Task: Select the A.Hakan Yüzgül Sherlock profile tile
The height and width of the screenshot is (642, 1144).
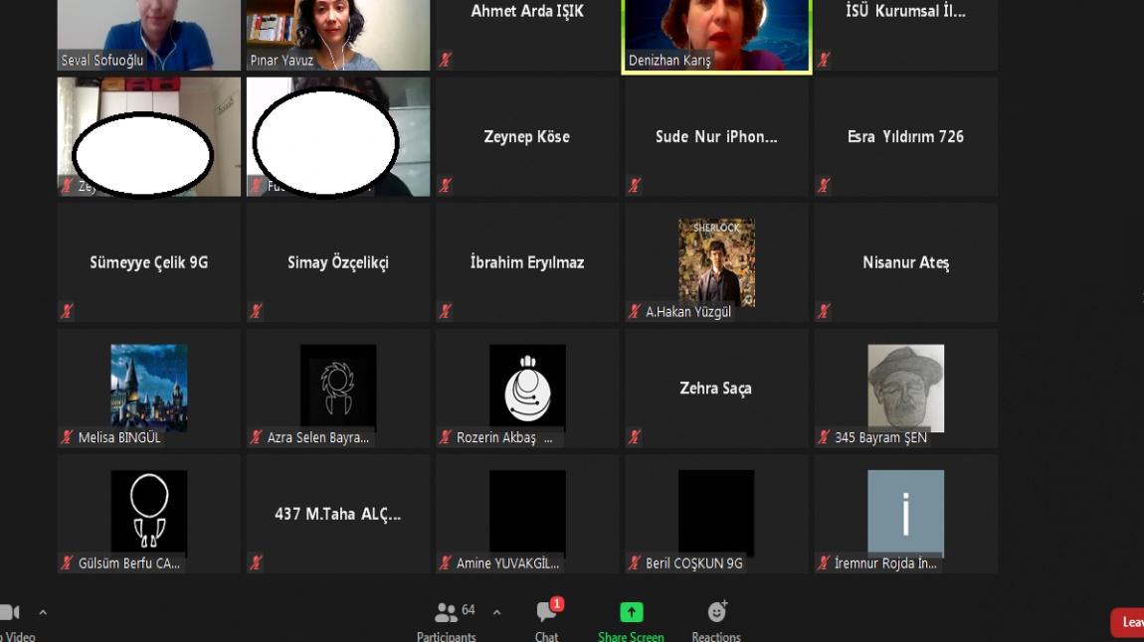Action: pyautogui.click(x=716, y=262)
